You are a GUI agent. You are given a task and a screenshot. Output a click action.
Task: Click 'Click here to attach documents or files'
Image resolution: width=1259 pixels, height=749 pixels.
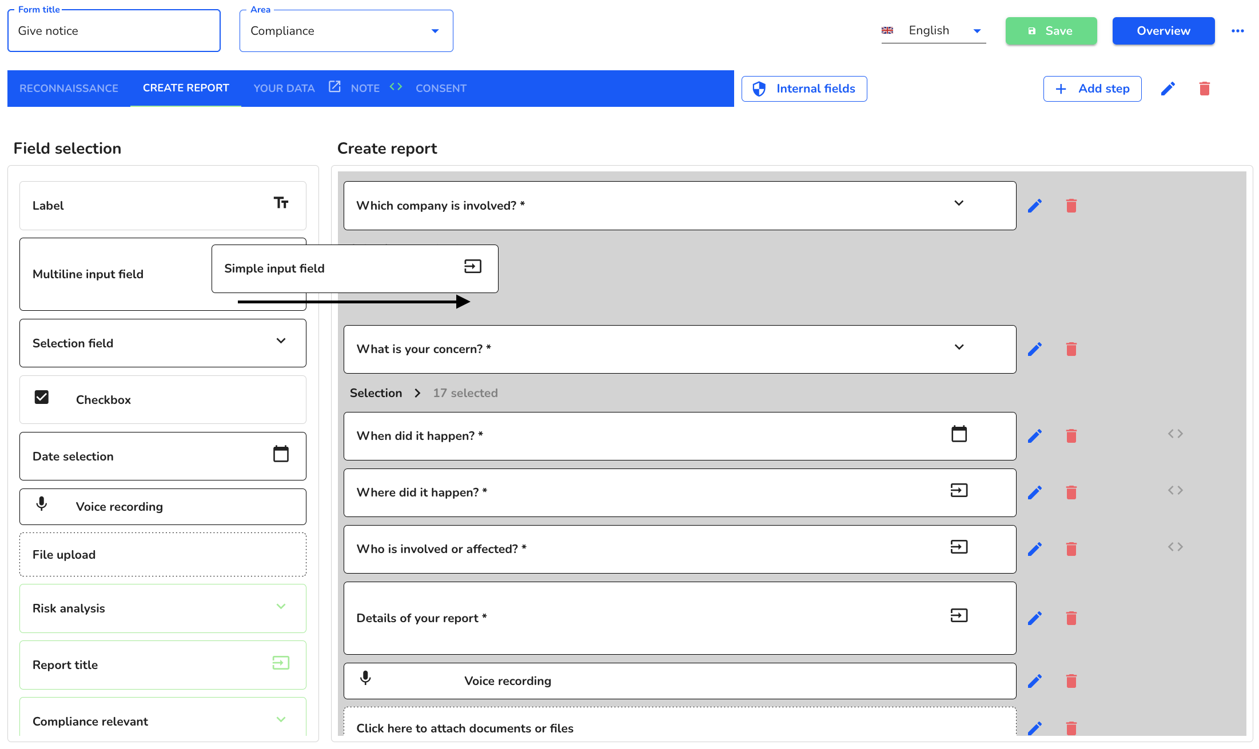click(465, 728)
